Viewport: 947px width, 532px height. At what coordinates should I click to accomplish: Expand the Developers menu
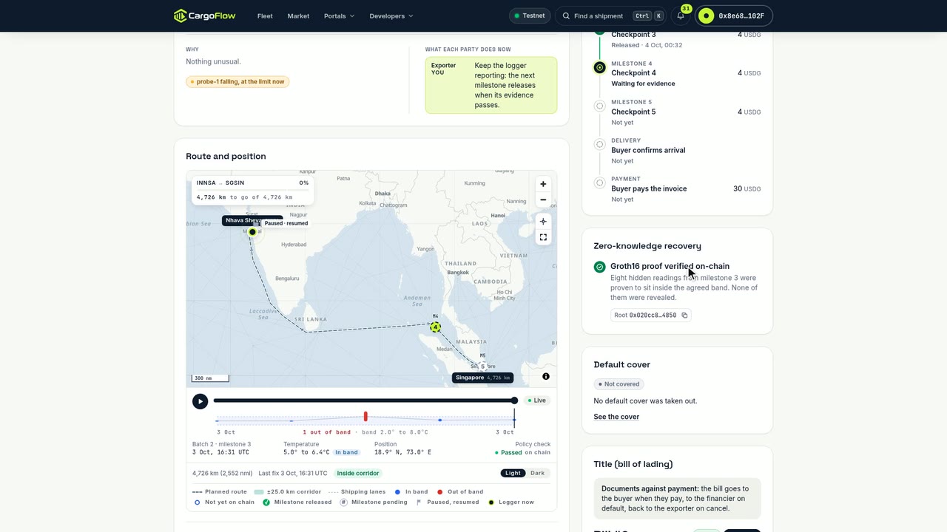coord(391,16)
